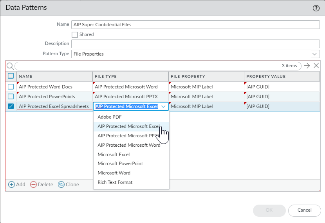Pick Rich Text Format from the list
Viewport: 325px width, 223px height.
click(x=115, y=182)
